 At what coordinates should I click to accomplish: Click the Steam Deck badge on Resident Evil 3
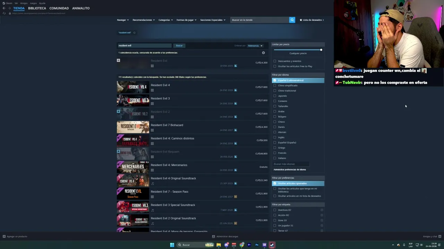pyautogui.click(x=235, y=103)
